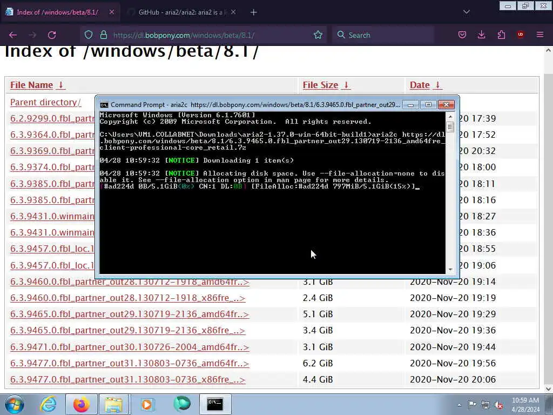Open 6.3.9477.0 out31 x86fre link

click(x=127, y=379)
